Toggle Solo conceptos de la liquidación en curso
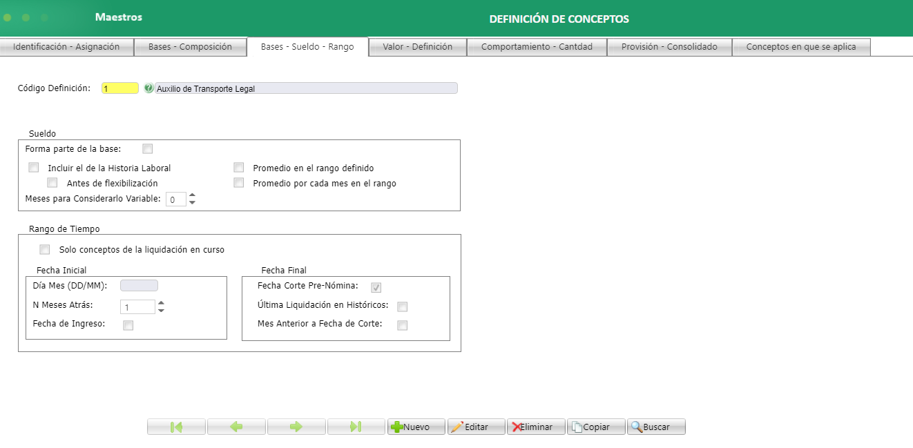This screenshot has width=913, height=448. [x=46, y=249]
